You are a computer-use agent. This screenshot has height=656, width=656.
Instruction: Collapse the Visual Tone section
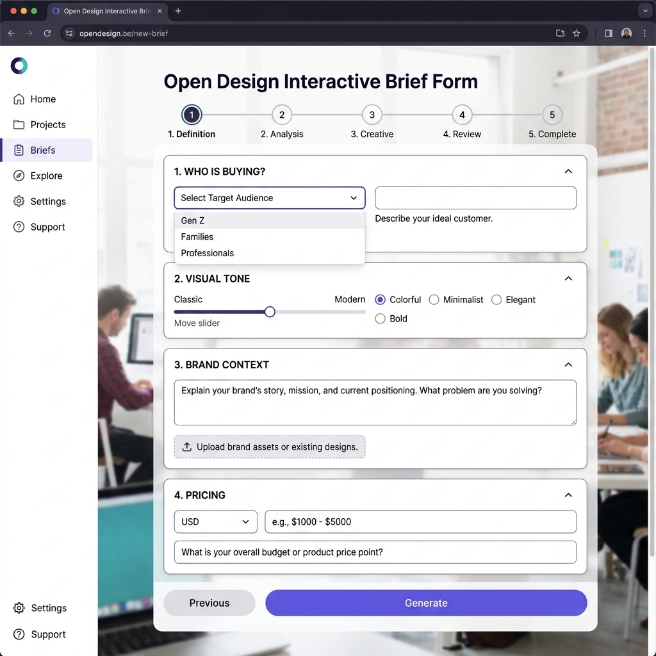point(568,279)
